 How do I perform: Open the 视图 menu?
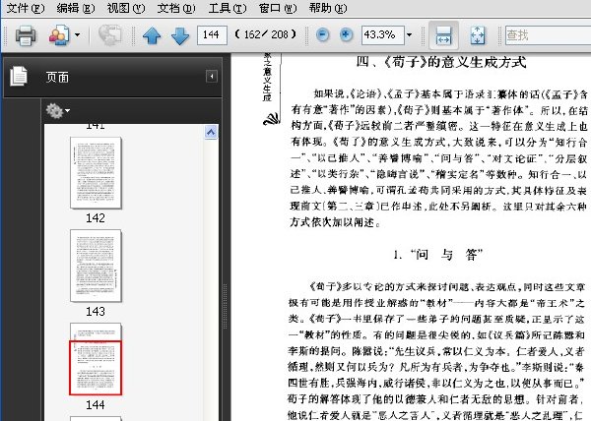[126, 8]
